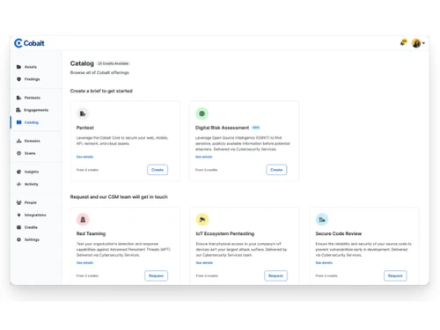
Task: Click the IoT Ecosystem Pentesting icon
Action: [x=202, y=219]
